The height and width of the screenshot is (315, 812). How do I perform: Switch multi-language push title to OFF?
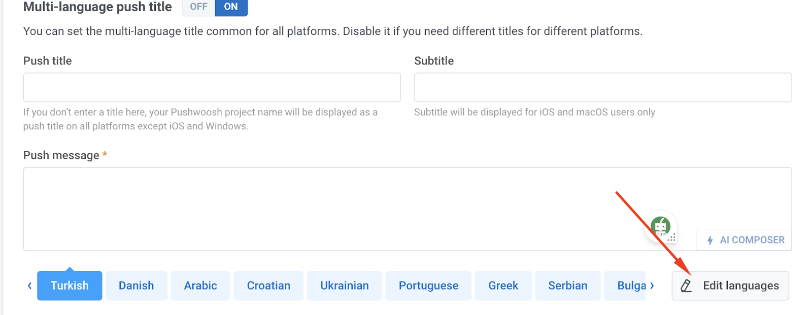pyautogui.click(x=198, y=7)
